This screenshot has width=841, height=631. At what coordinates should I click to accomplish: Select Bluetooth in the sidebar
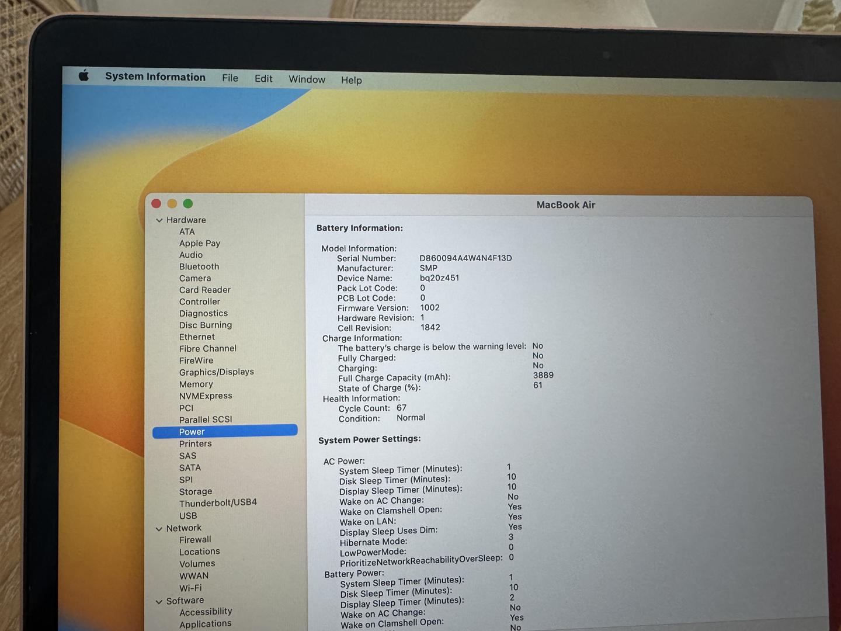[199, 266]
